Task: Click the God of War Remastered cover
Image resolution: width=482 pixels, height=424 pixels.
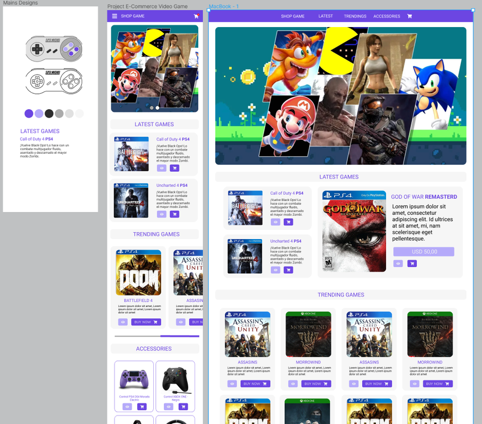Action: (x=354, y=232)
